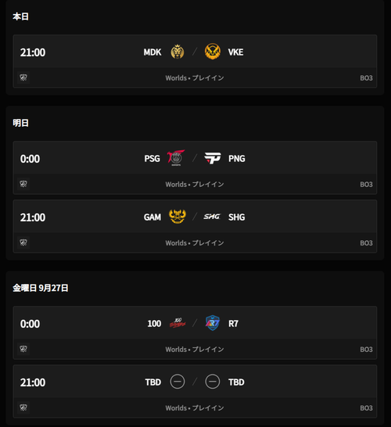
Task: Click the R7 team name text
Action: point(233,324)
